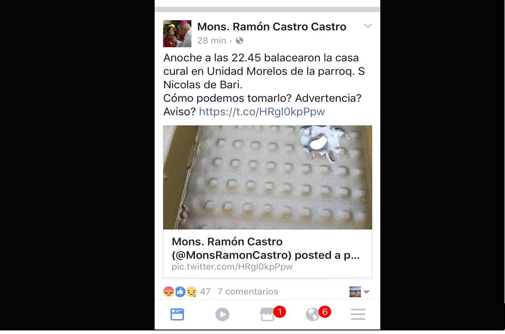Screen dimensions: 505x334
Task: View the 47 reactions count
Action: coord(206,292)
